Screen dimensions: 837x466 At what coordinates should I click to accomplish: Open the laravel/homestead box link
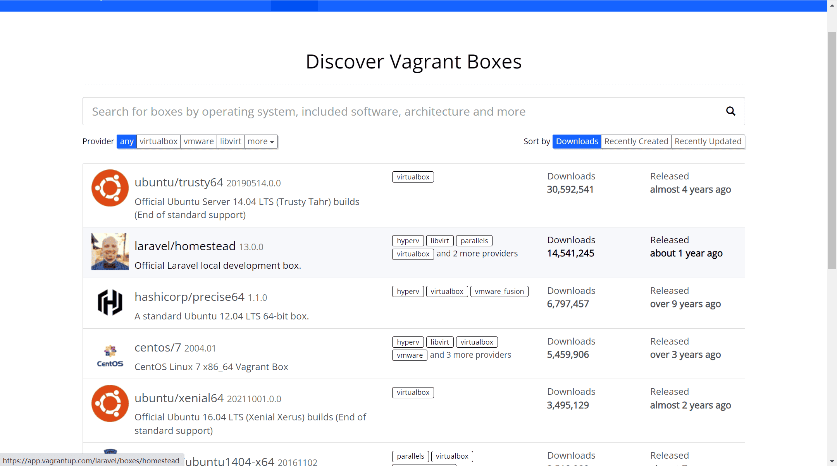click(185, 246)
